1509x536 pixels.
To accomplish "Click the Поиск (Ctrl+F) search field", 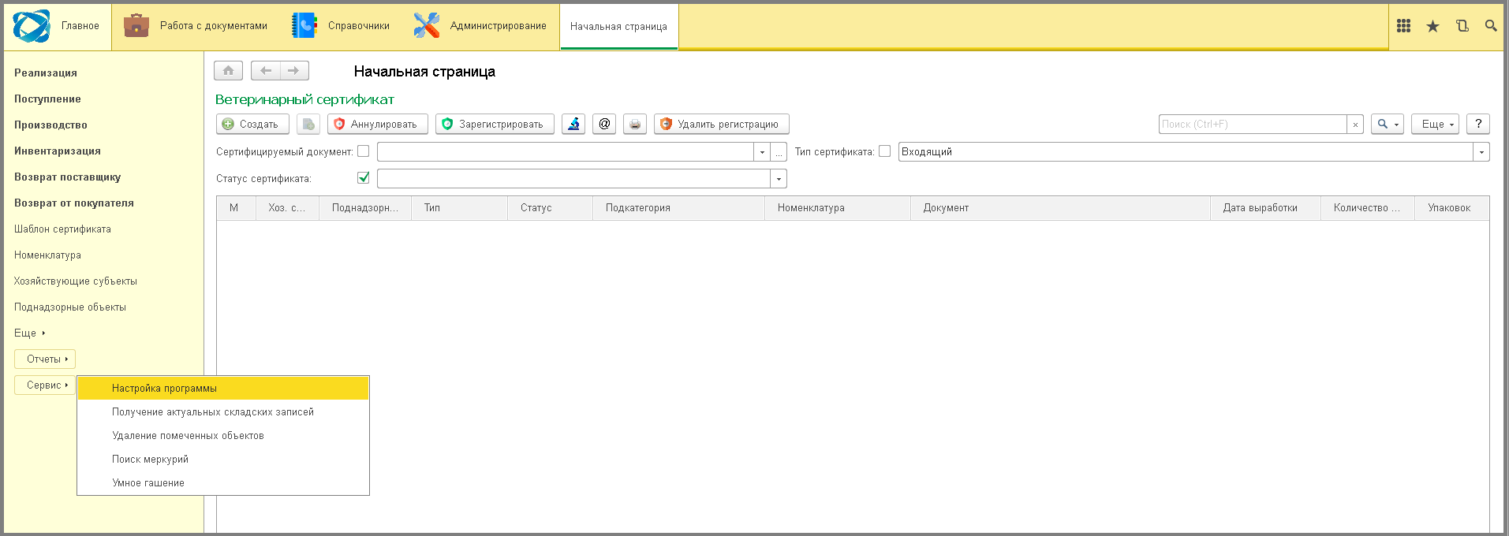I will coord(1253,125).
